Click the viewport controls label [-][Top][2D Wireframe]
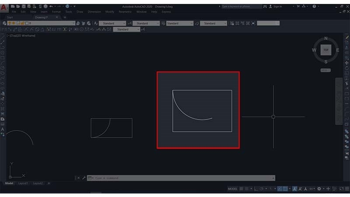The image size is (350, 197). (21, 36)
